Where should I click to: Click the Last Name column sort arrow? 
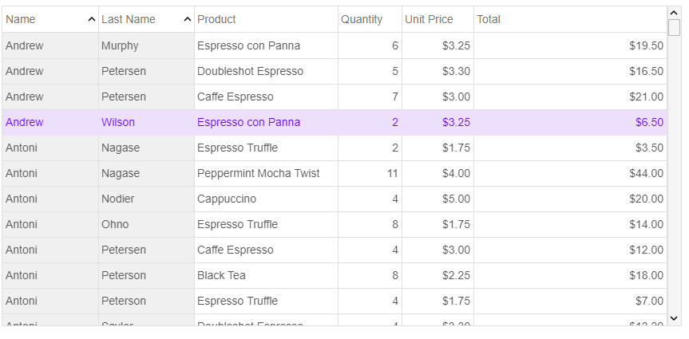tap(187, 19)
